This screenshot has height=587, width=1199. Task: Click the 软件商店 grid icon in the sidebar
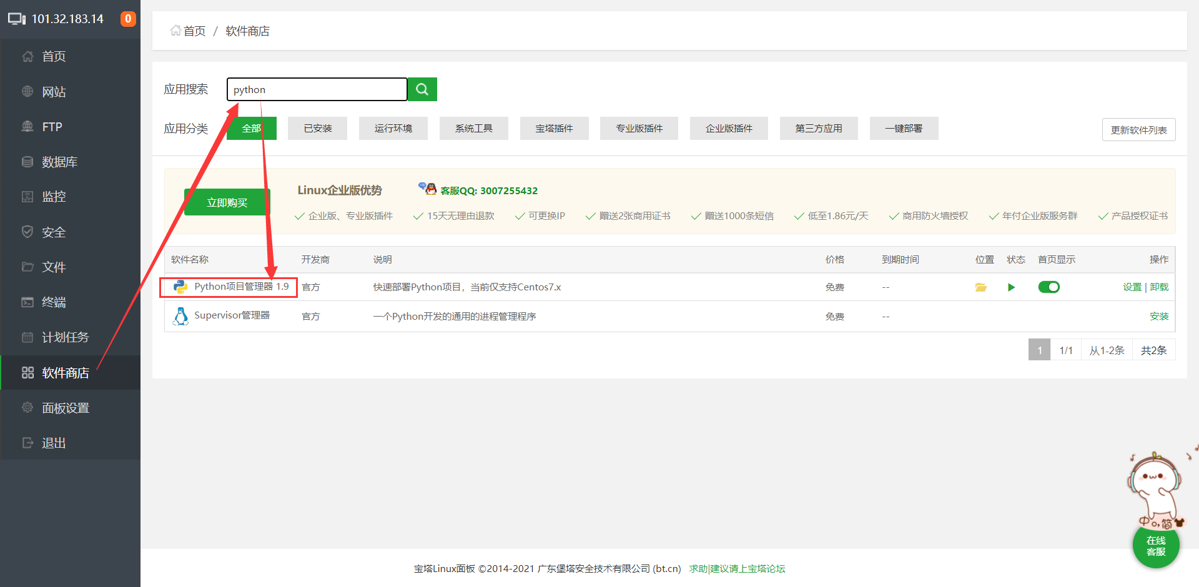pyautogui.click(x=27, y=373)
